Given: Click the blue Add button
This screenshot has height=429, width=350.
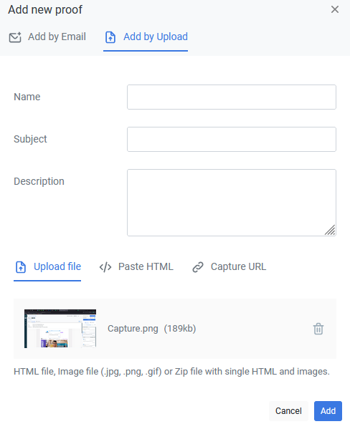Looking at the screenshot, I should click(x=328, y=410).
